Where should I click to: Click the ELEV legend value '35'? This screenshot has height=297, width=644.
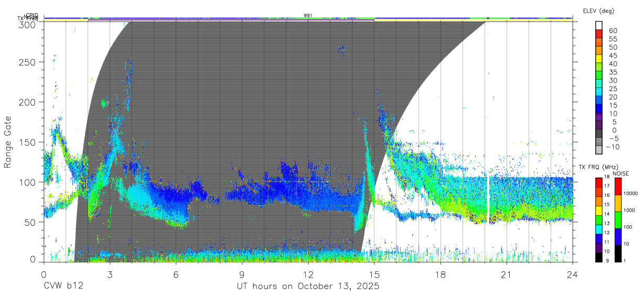613,72
